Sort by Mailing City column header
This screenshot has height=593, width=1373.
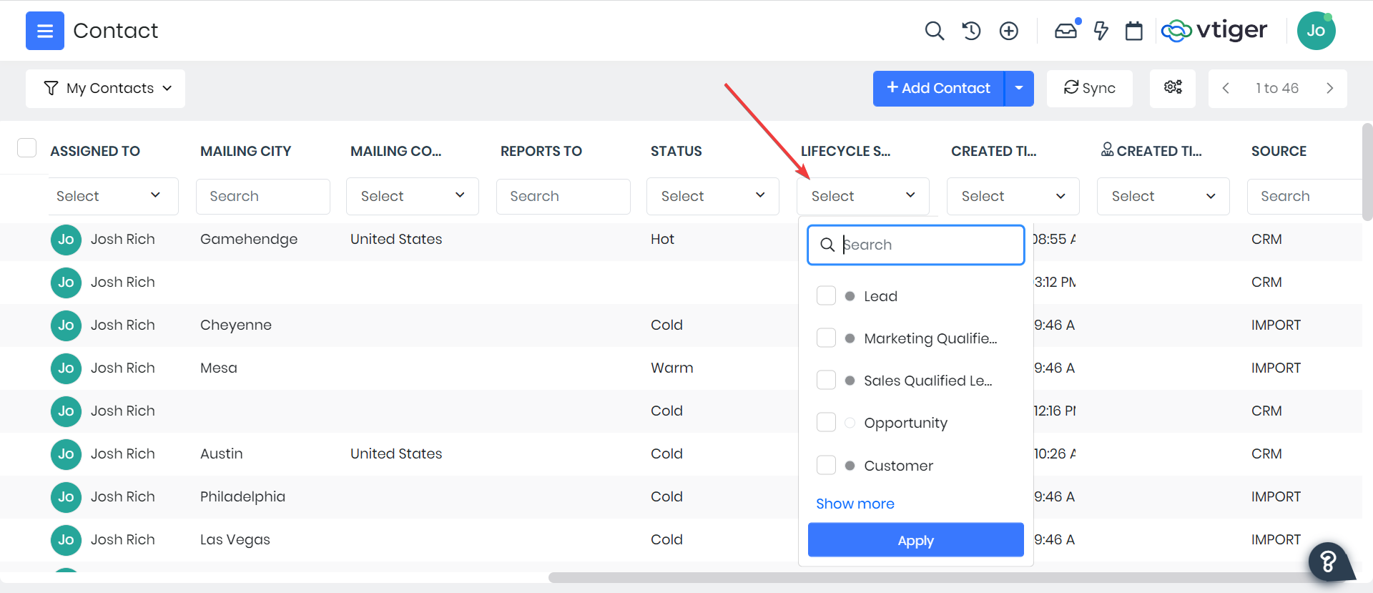(245, 151)
